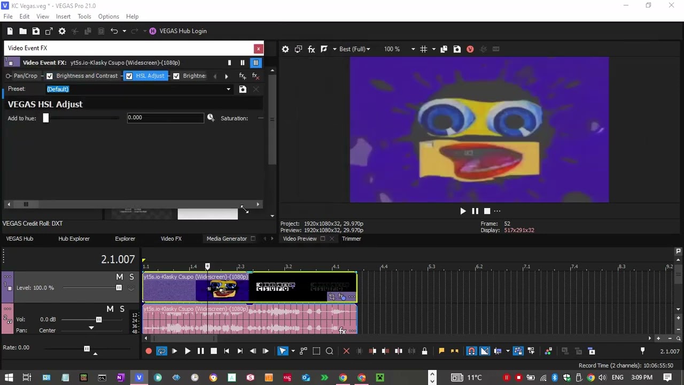Select the Selection Edit box tool

coord(316,351)
